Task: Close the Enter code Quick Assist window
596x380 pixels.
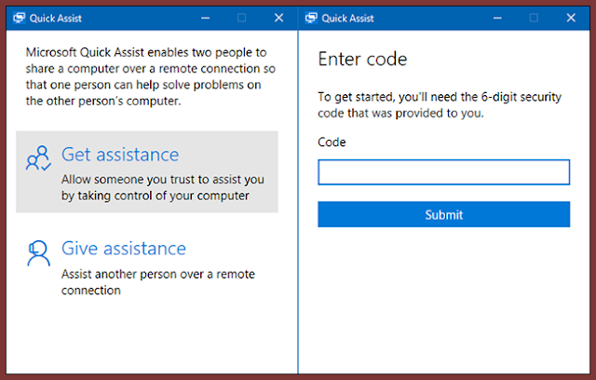Action: tap(570, 18)
